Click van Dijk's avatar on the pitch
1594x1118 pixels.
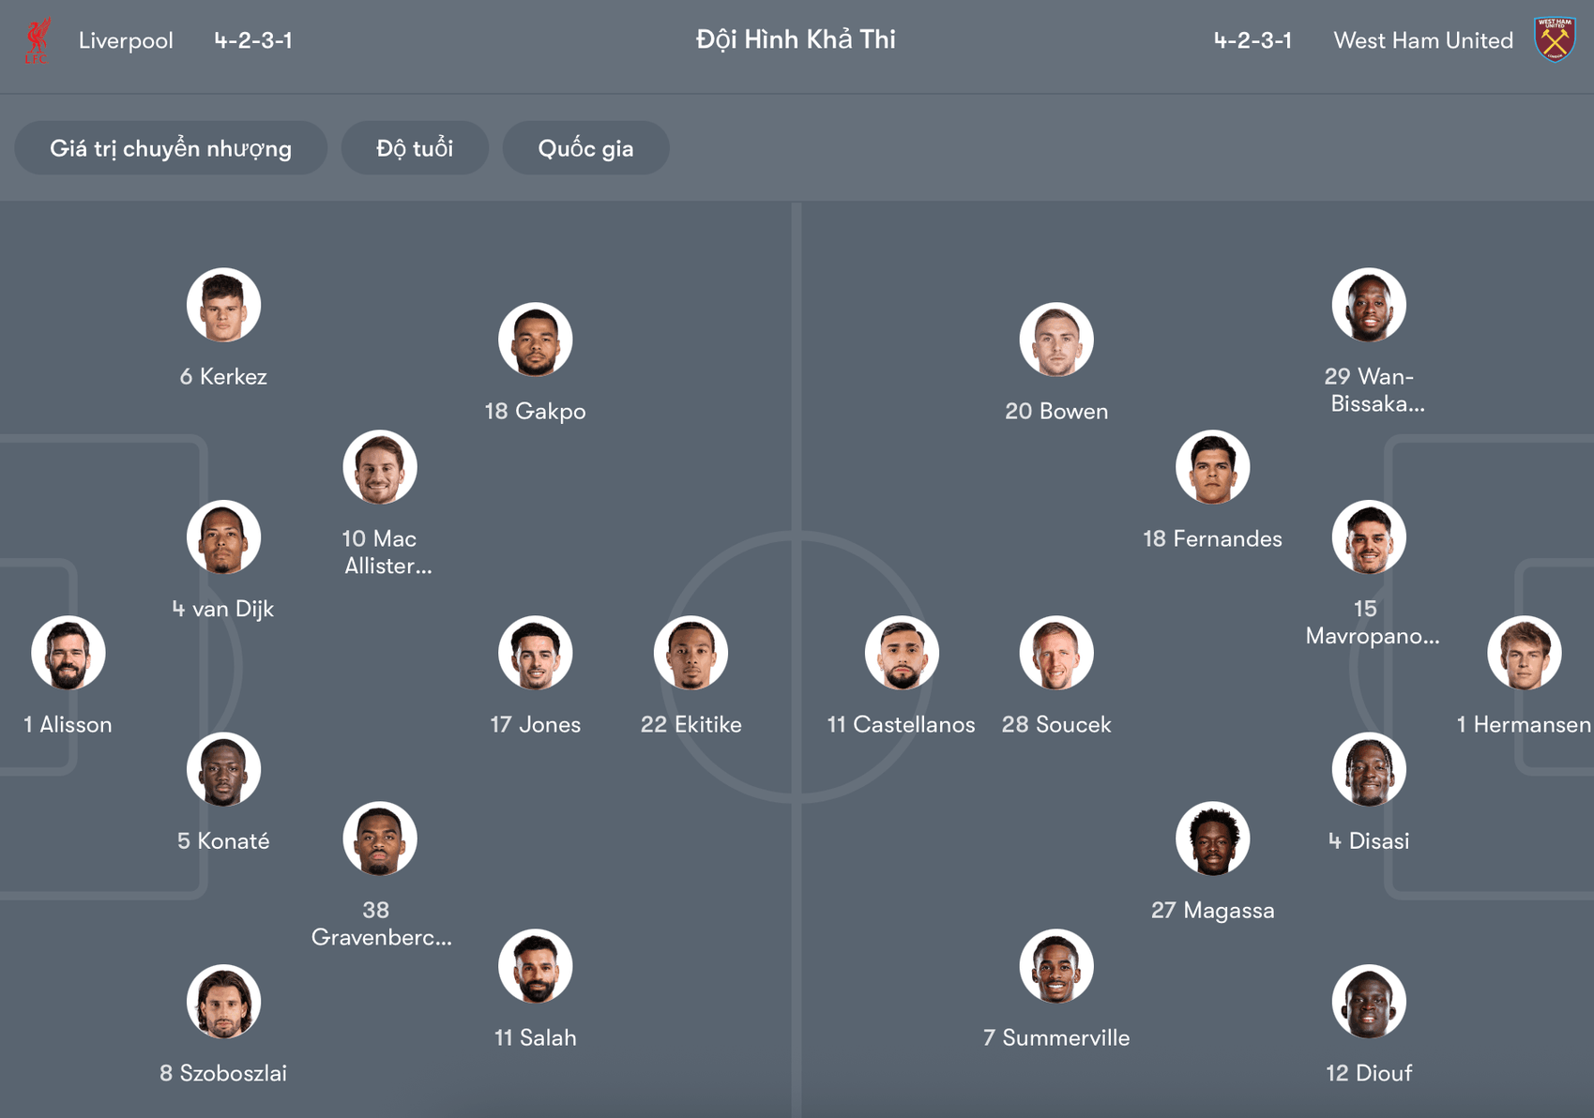click(222, 536)
